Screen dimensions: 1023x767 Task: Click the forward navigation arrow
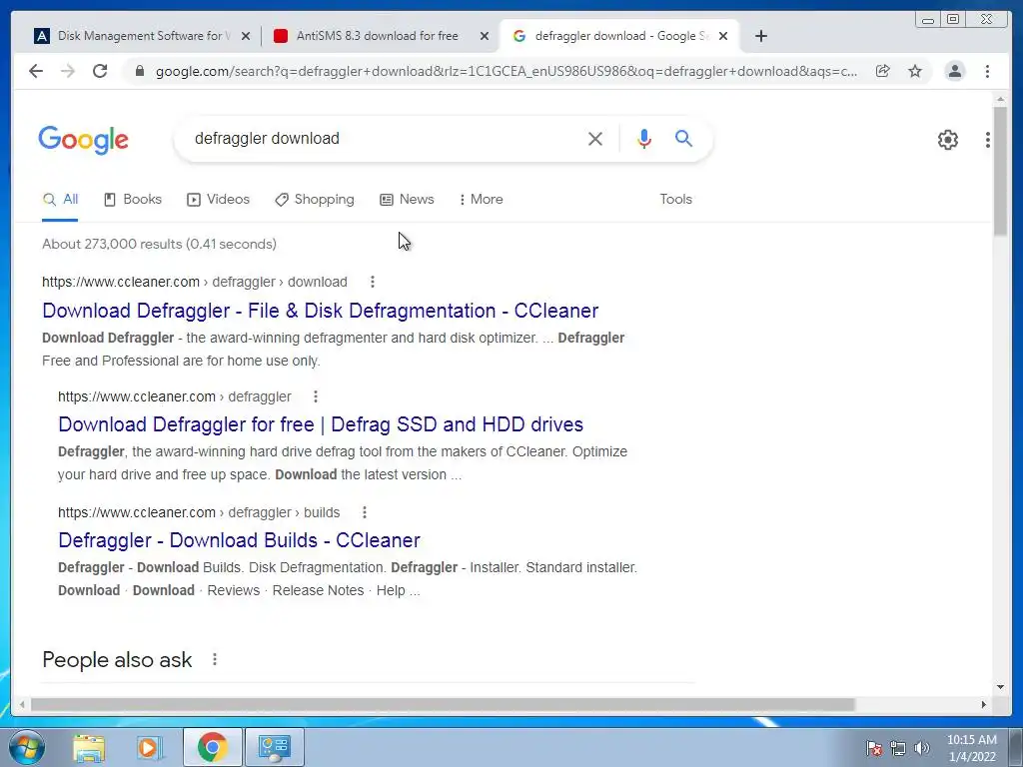click(67, 71)
